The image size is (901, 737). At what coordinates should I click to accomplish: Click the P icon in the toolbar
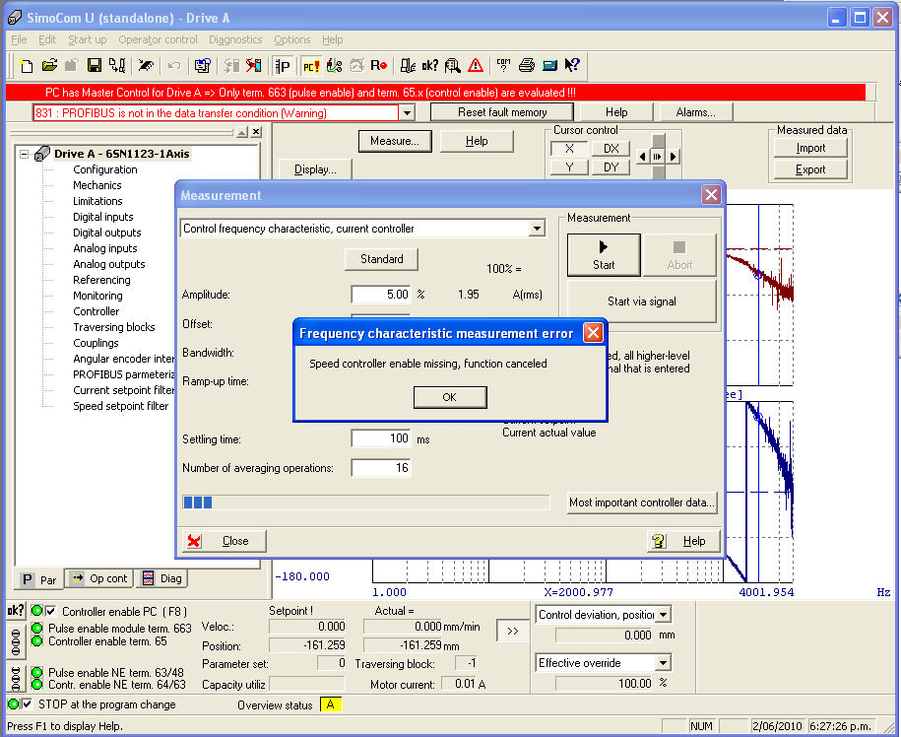click(x=283, y=66)
